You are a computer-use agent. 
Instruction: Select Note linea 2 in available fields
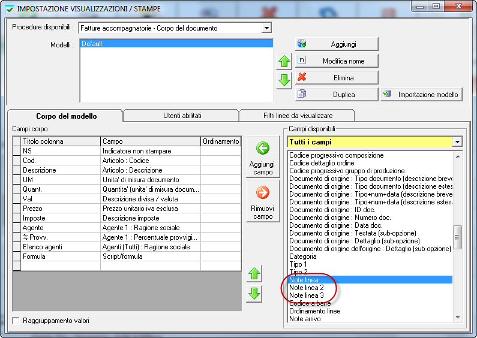[x=370, y=288]
